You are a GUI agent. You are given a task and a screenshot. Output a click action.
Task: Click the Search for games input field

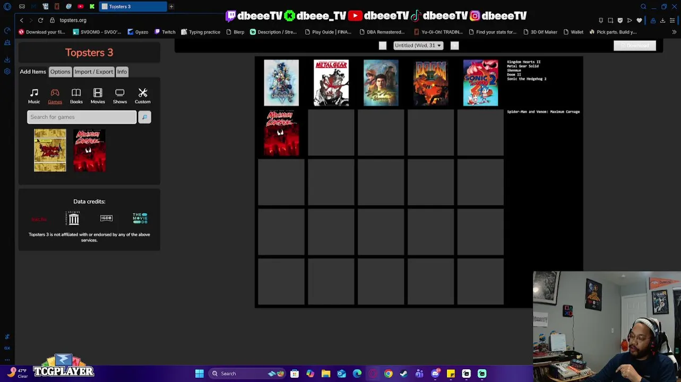point(82,117)
